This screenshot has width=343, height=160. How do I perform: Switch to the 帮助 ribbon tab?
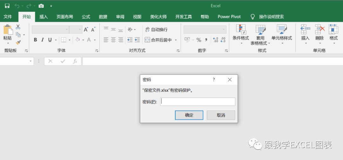coord(205,17)
